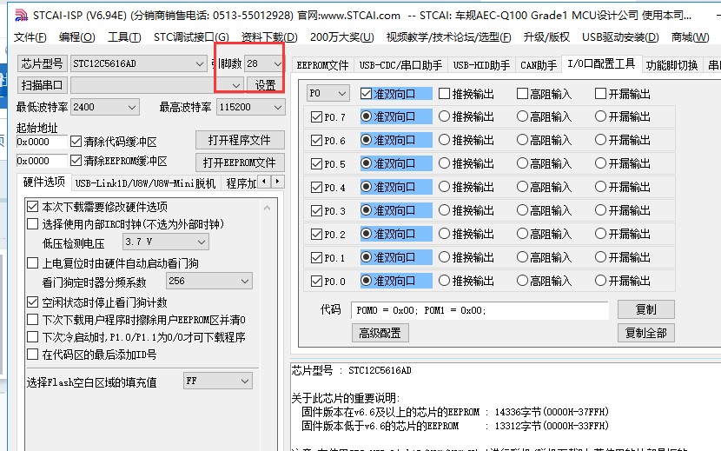
Task: Open the 200万大奖(U) menu
Action: coord(342,37)
